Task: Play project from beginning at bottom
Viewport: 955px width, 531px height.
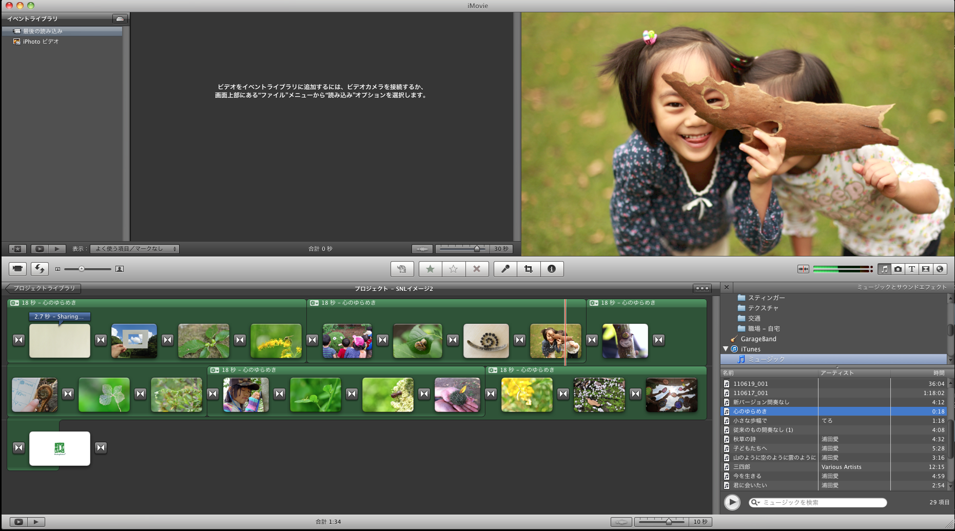Action: tap(36, 522)
